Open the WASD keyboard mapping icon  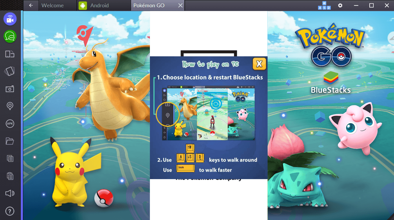[324, 6]
